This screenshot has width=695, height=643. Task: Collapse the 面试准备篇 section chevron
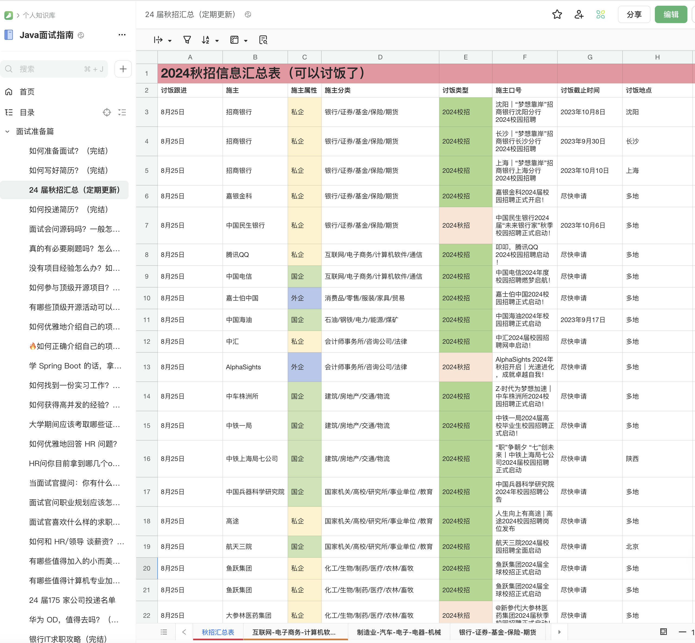coord(7,132)
